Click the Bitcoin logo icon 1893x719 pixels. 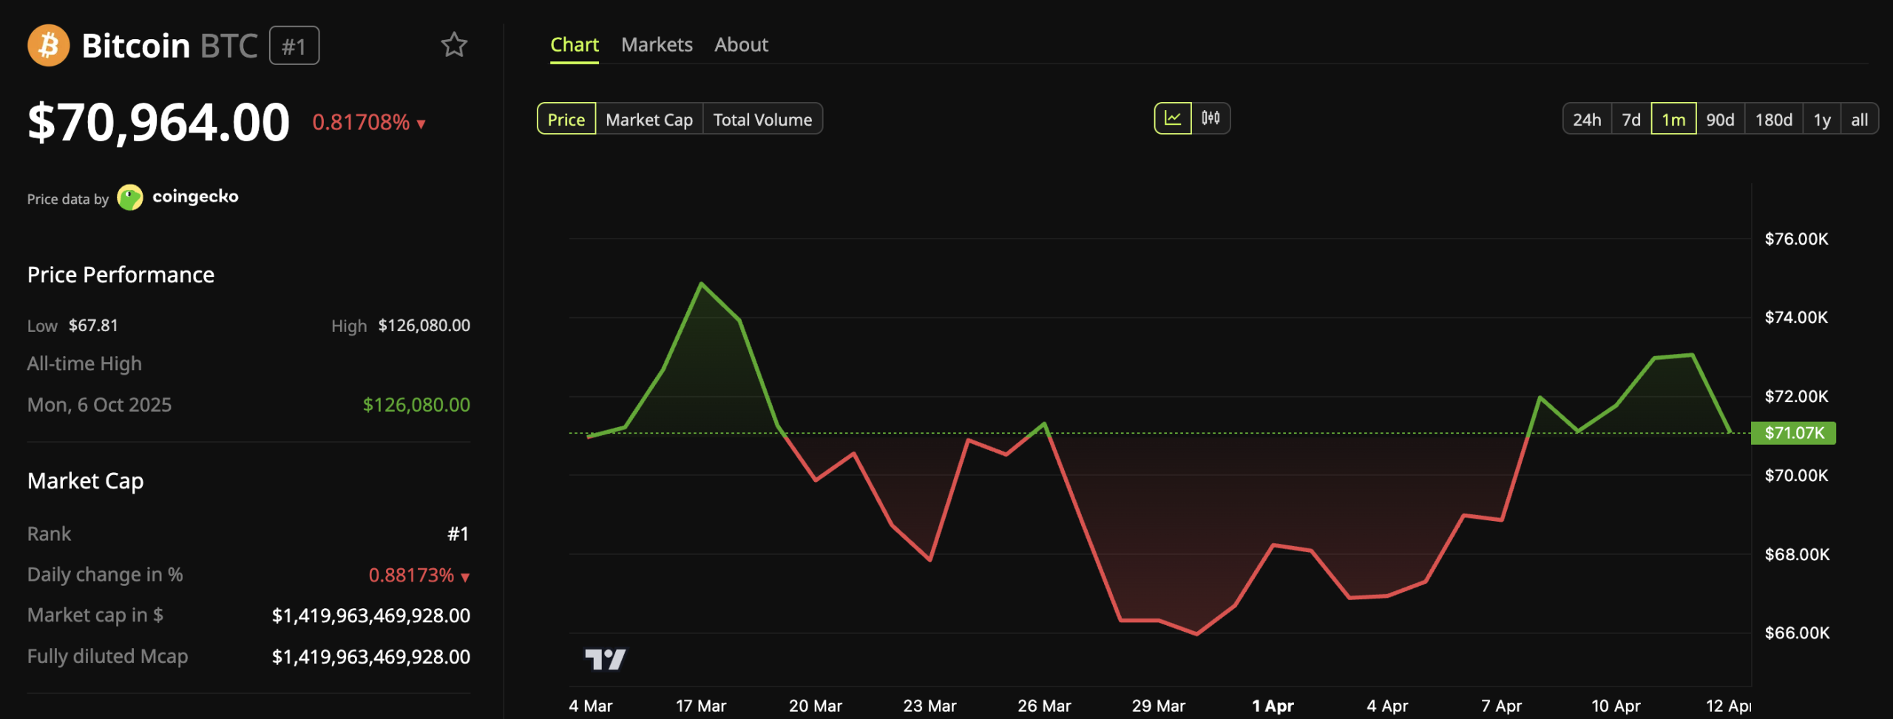coord(49,46)
